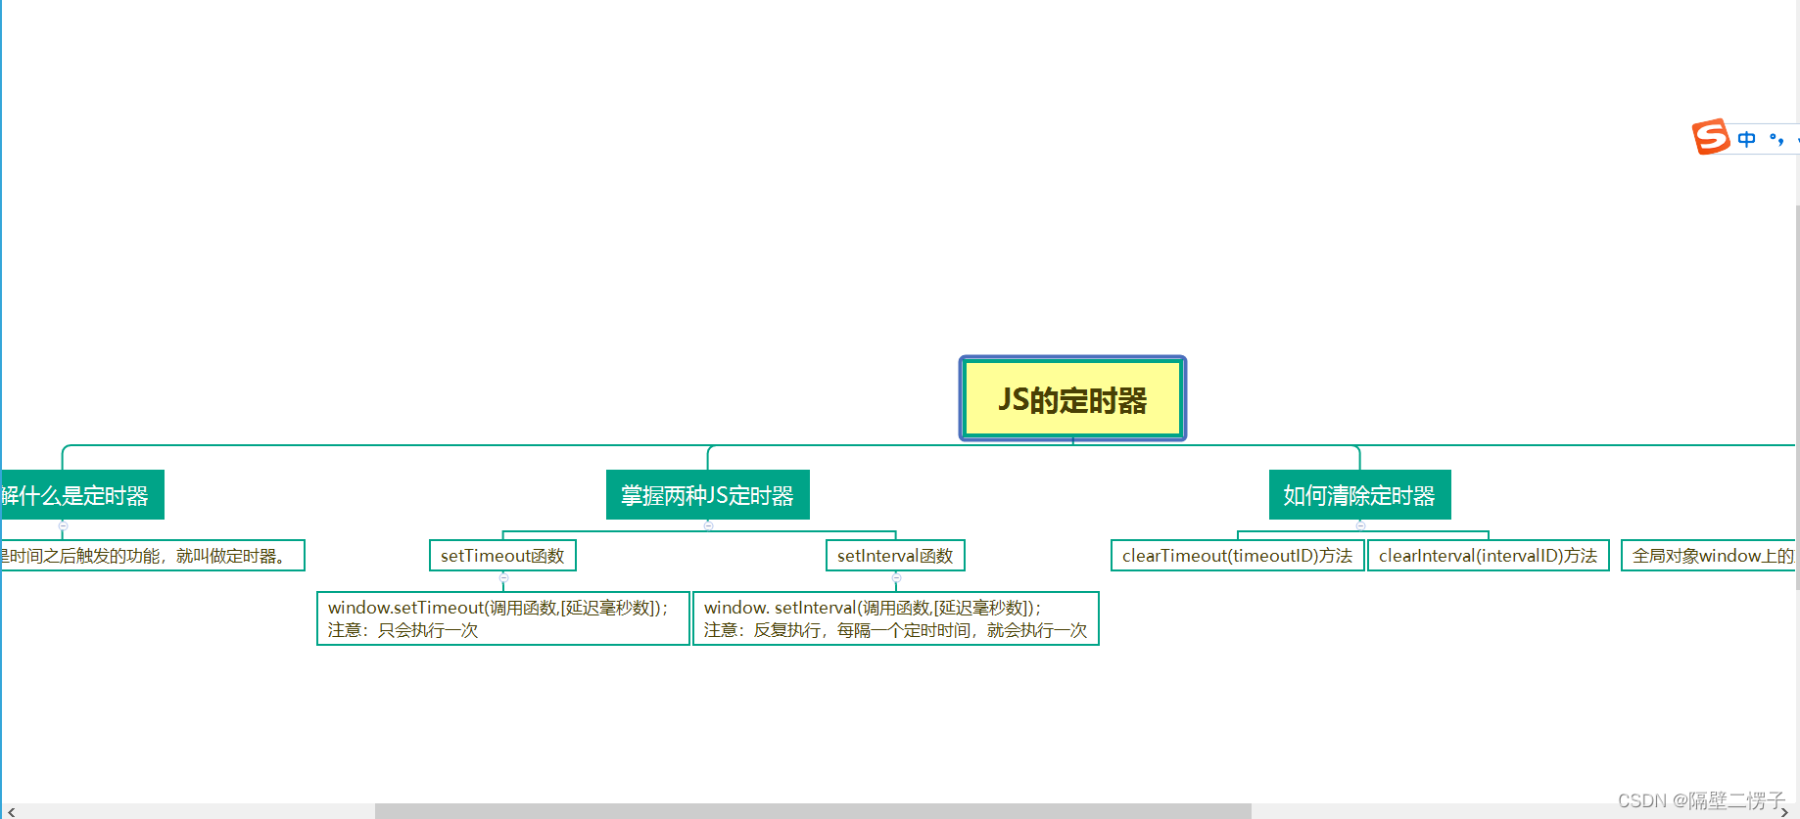Select the 时间之后触发的功能 definition node
The height and width of the screenshot is (819, 1800).
(x=153, y=556)
